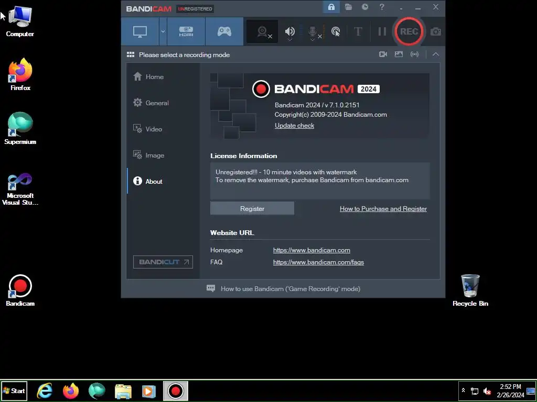
Task: Open Supermium from the taskbar
Action: click(97, 390)
